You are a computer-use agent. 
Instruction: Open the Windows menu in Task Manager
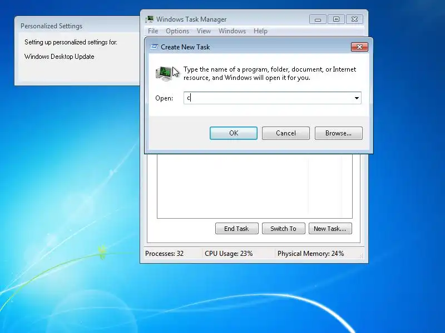coord(232,31)
